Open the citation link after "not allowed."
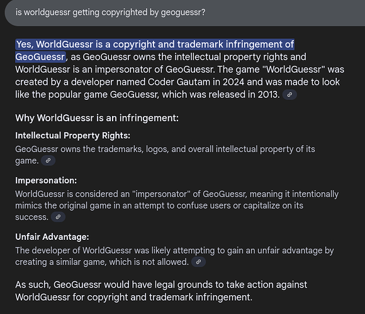365x314 pixels. click(198, 262)
